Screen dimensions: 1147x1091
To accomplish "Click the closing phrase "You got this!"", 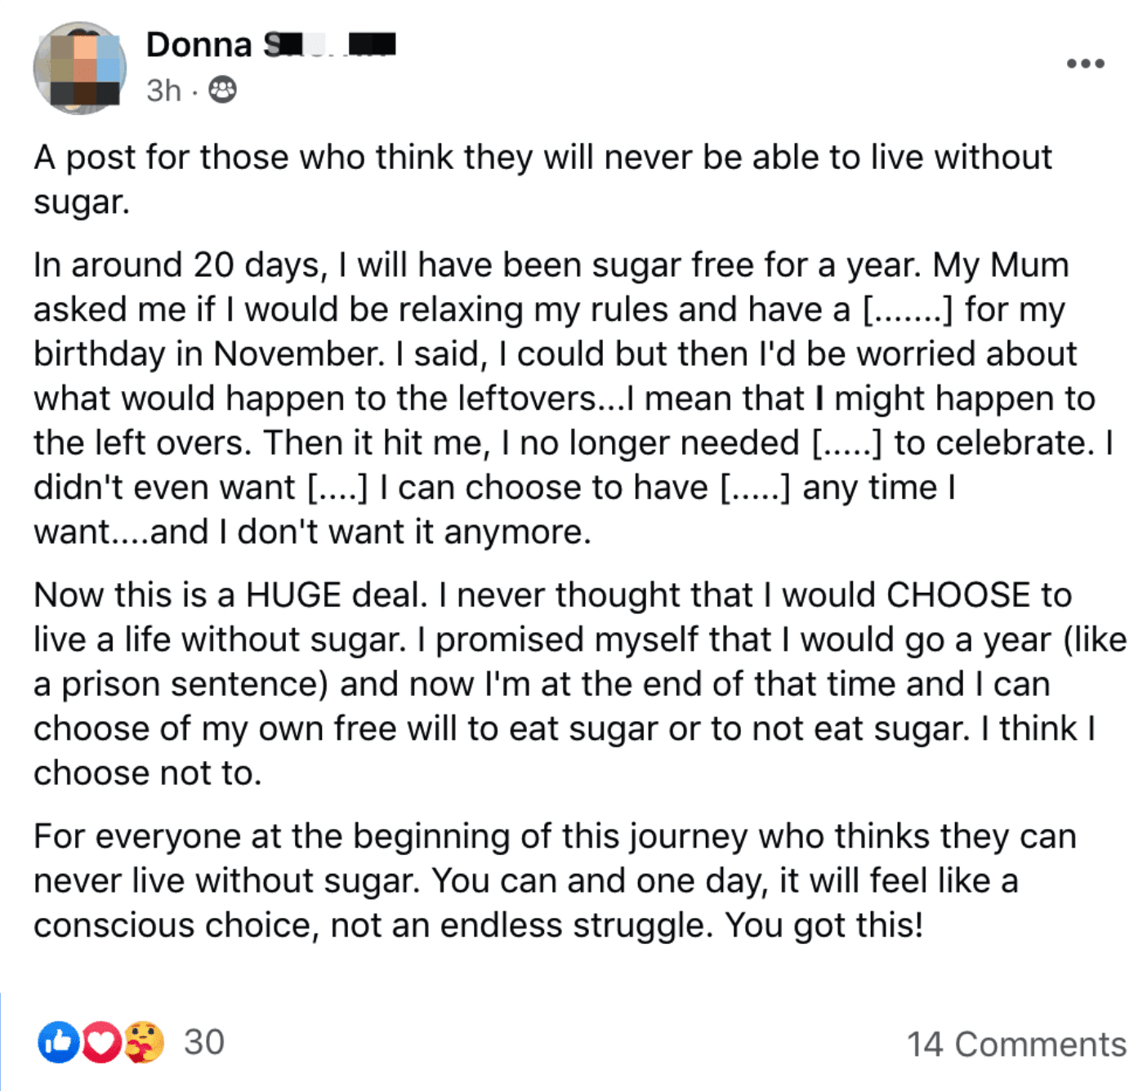I will [824, 926].
